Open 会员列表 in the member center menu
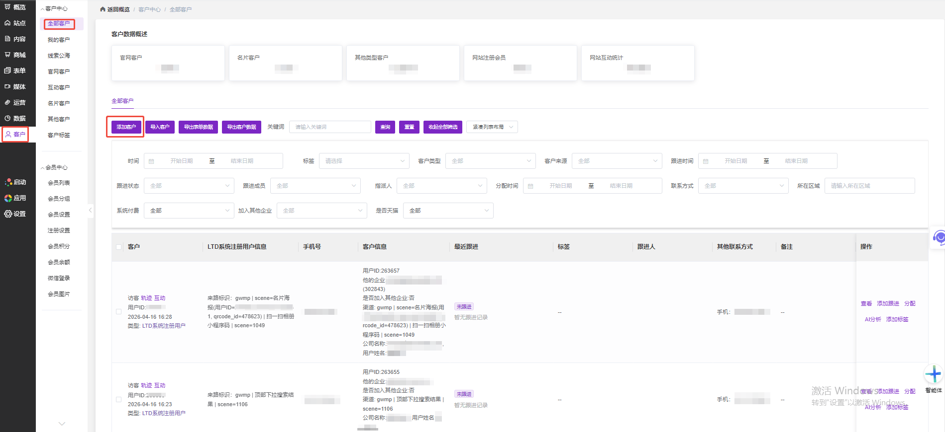Screen dimensions: 945x432 click(59, 183)
